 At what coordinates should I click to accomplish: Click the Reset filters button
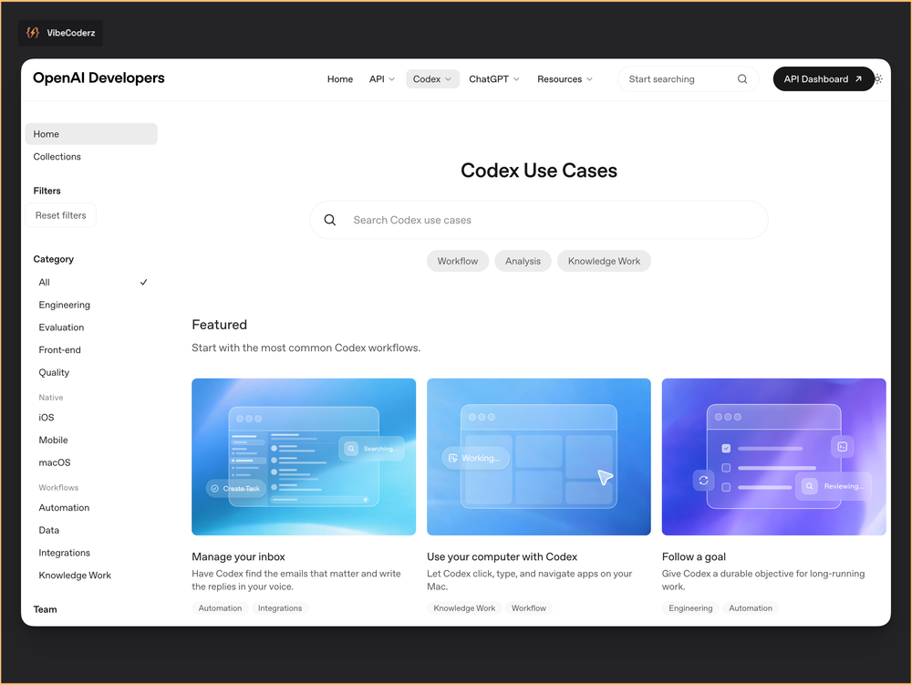(61, 215)
